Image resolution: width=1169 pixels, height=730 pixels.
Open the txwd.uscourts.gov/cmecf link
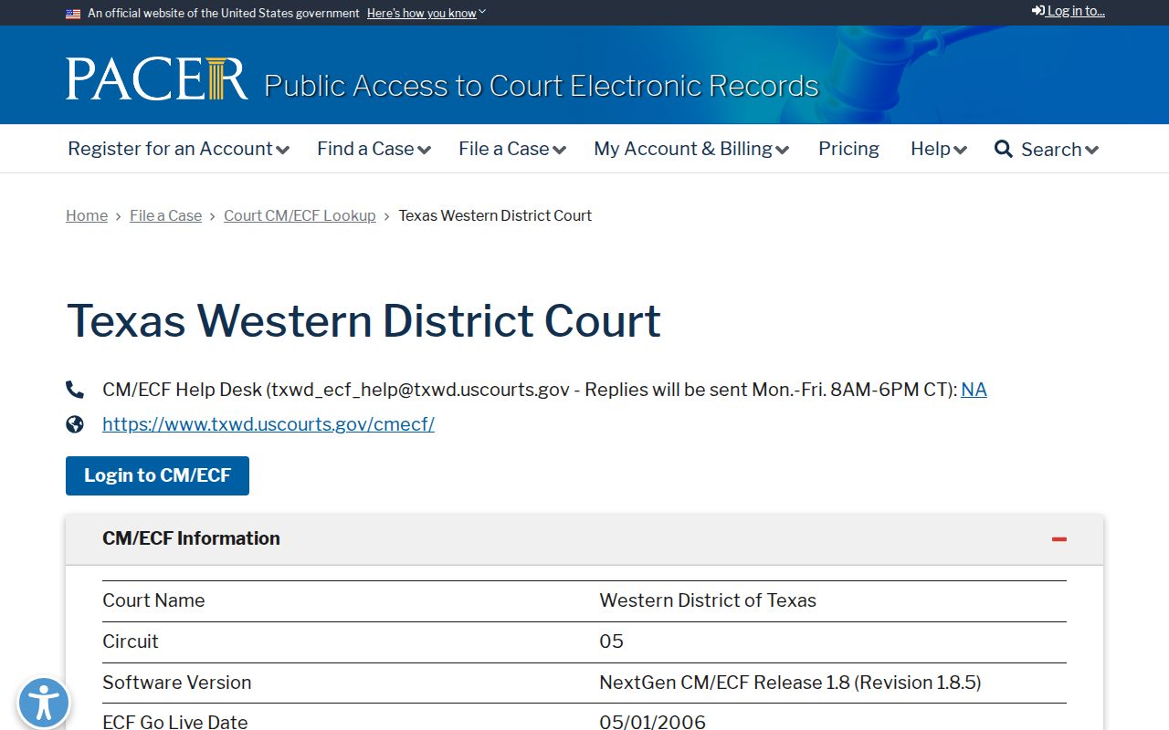point(269,424)
